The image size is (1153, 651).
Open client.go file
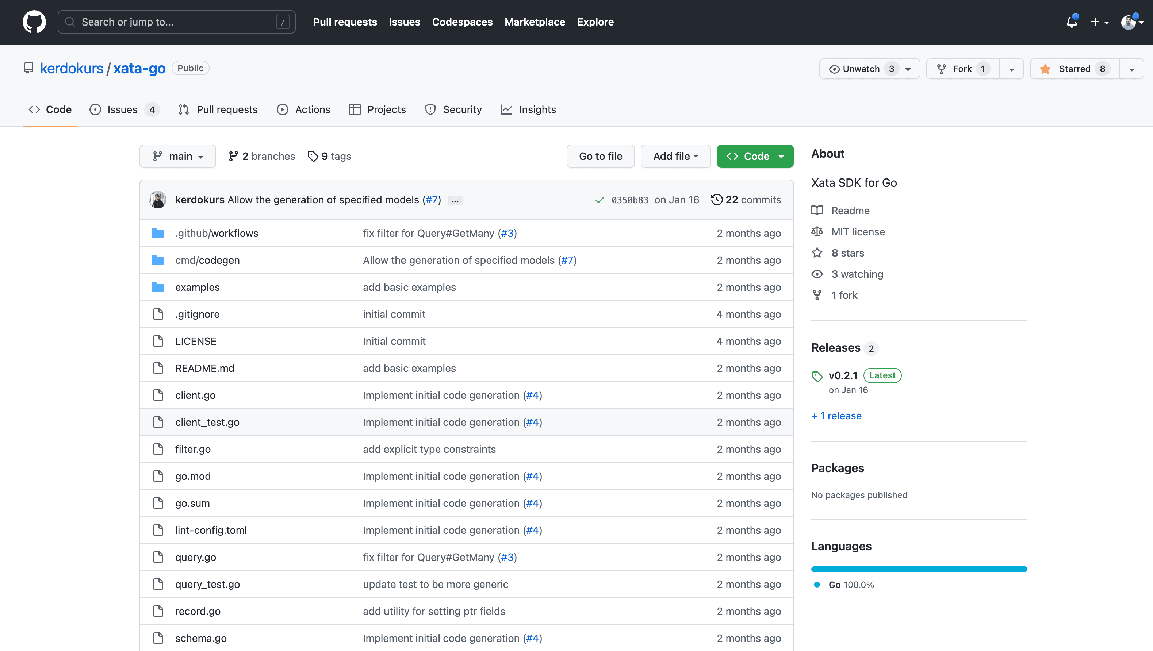click(x=195, y=395)
